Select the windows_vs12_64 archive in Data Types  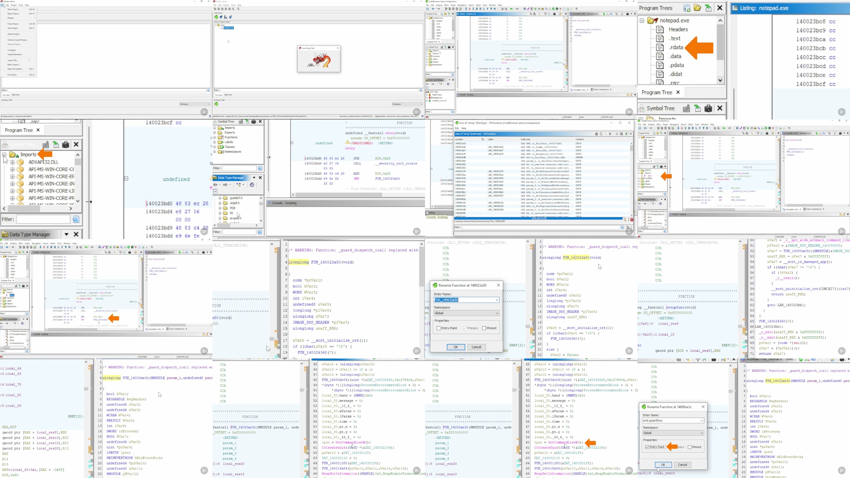439,101
